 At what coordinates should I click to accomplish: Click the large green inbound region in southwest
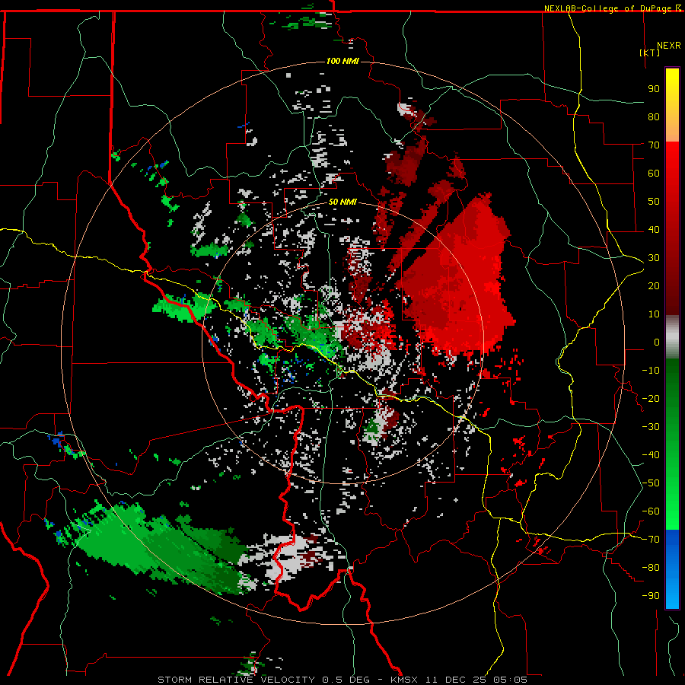pos(158,548)
